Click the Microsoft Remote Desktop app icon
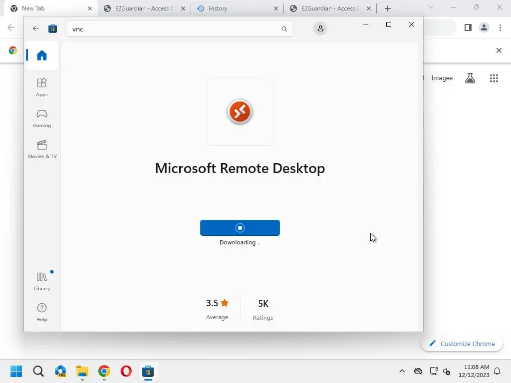 (x=240, y=112)
